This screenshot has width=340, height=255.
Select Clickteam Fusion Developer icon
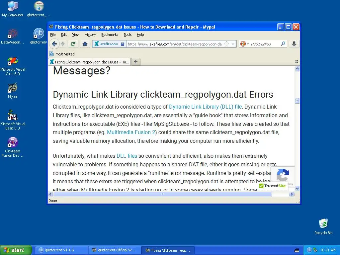pos(13,147)
